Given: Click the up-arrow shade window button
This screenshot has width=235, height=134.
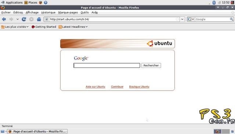Looking at the screenshot, I should click(218, 7).
